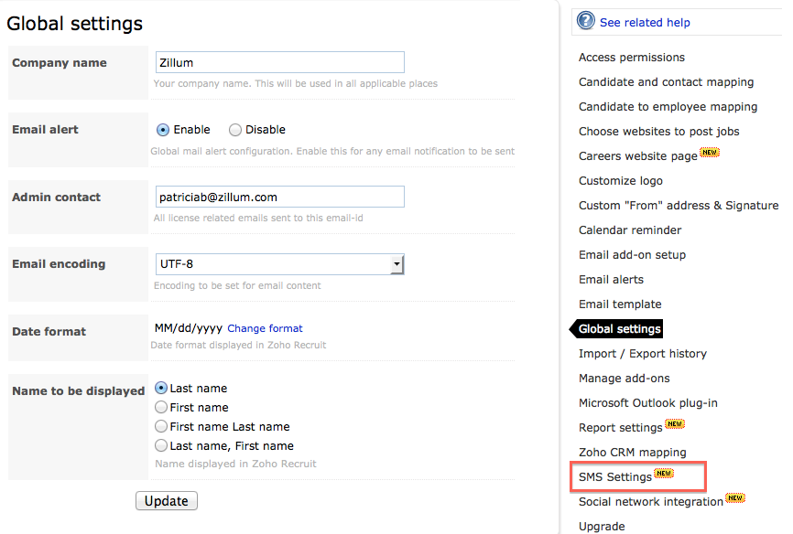Screen dimensions: 793x534
Task: Open SMS Settings page
Action: coord(614,477)
